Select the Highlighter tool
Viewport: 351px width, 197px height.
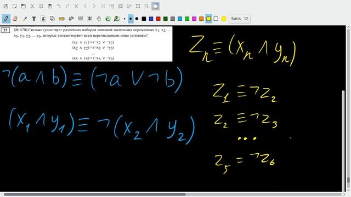(25, 19)
